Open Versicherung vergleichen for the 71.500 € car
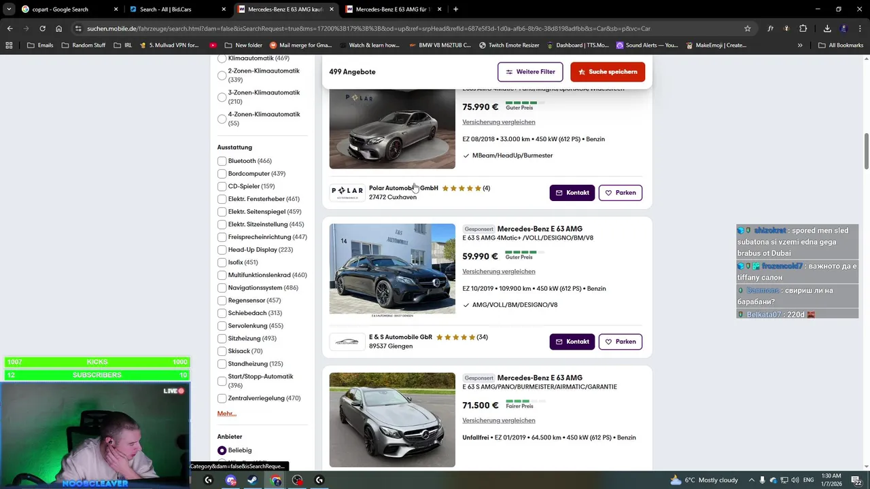 click(x=499, y=420)
